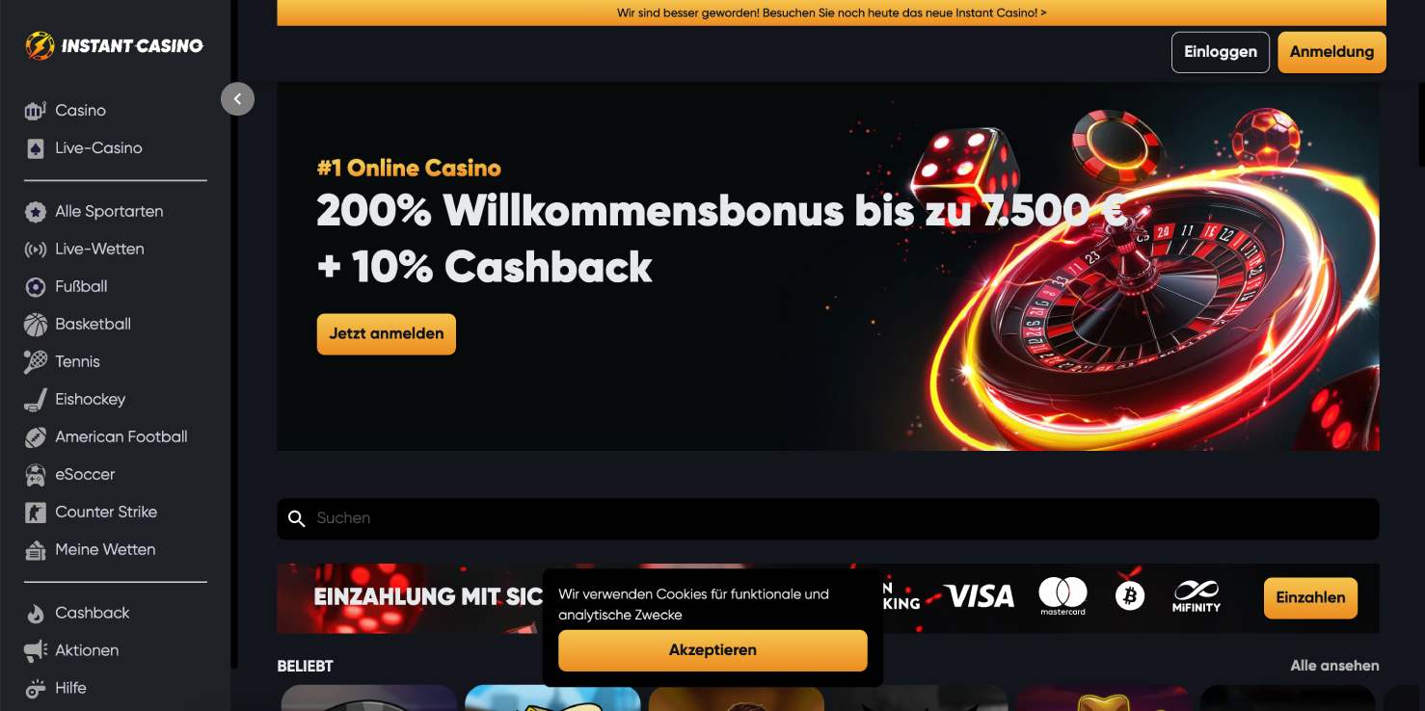
Task: Collapse the sidebar with the arrow button
Action: coord(237,98)
